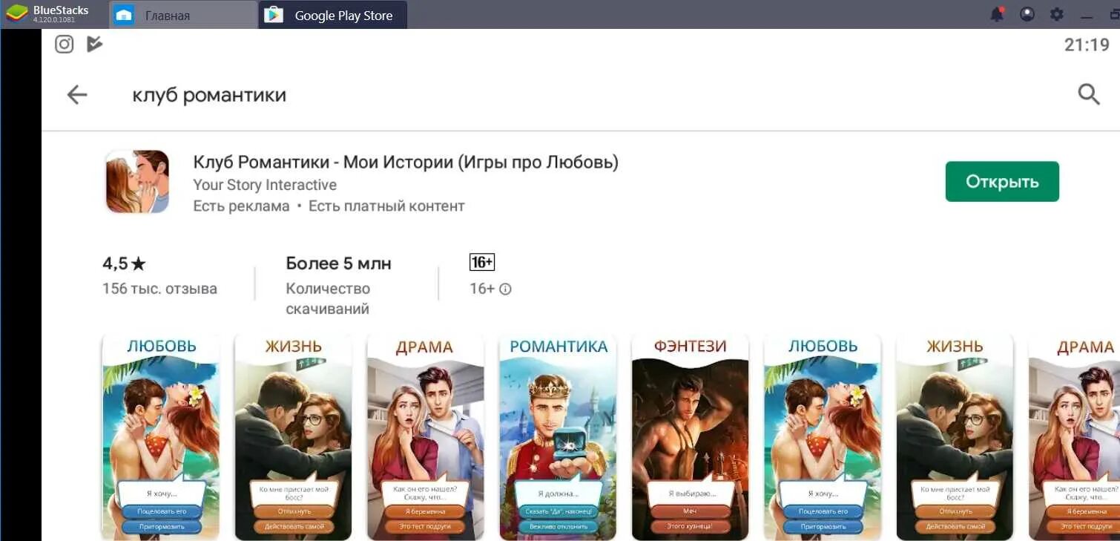Screen dimensions: 1120x541
Task: Click the Instagram notification icon
Action: pos(65,45)
